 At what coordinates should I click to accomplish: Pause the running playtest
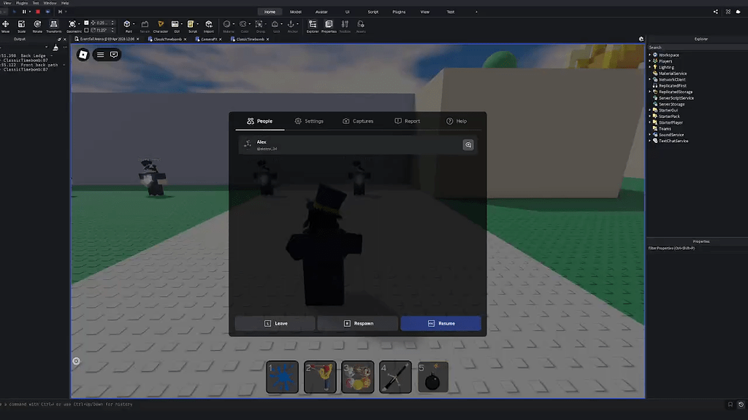[x=24, y=12]
